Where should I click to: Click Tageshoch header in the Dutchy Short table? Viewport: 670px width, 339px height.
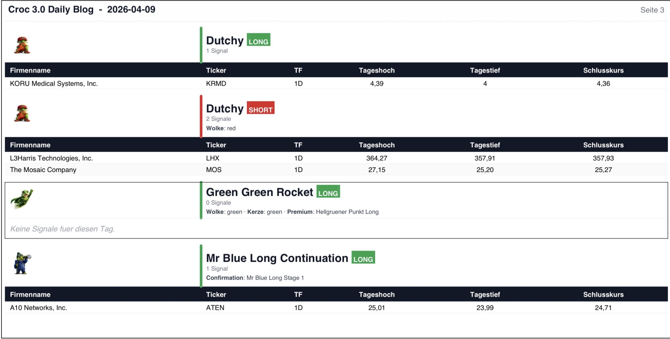pyautogui.click(x=377, y=145)
